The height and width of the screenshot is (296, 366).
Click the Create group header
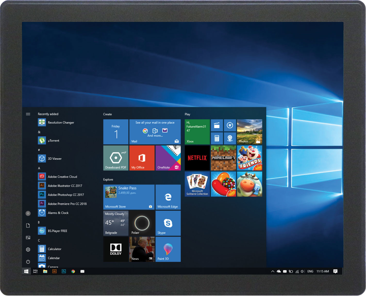pos(107,114)
